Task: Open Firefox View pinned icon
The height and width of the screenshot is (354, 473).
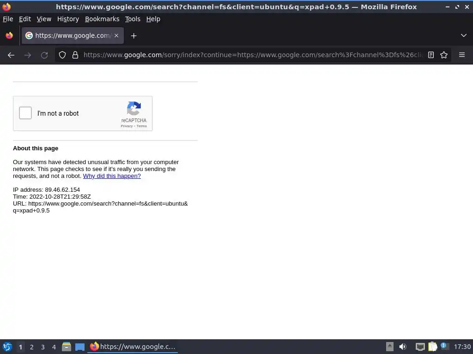Action: [9, 35]
